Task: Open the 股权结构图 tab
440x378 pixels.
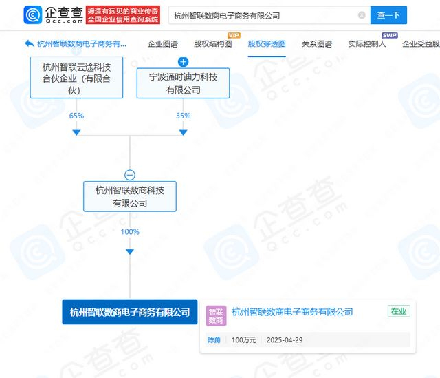Action: [x=213, y=44]
